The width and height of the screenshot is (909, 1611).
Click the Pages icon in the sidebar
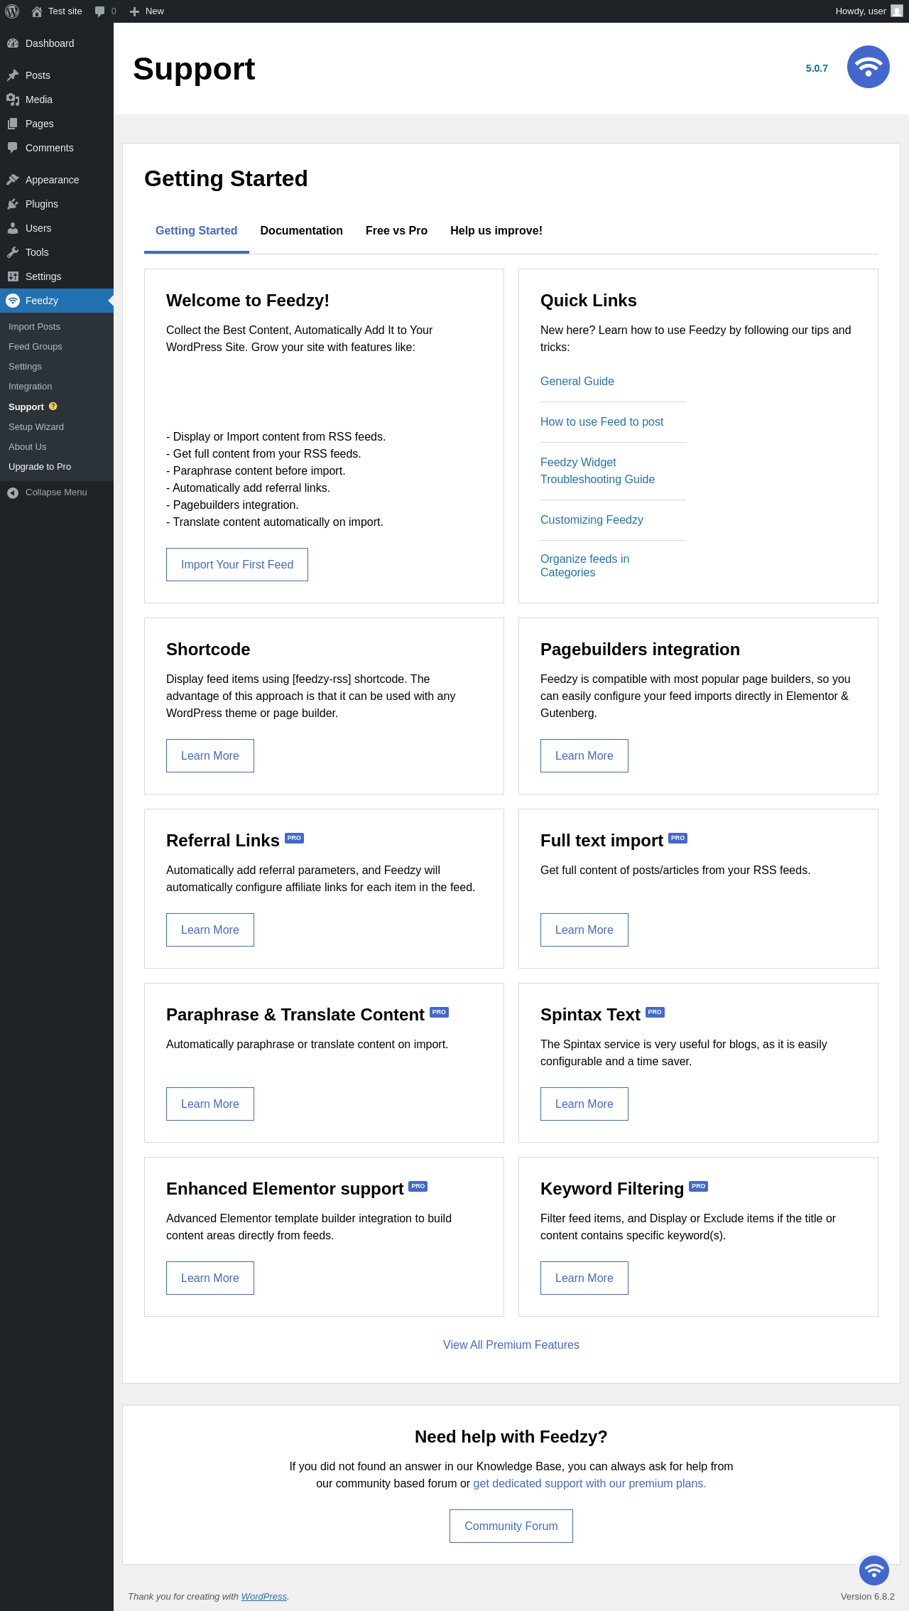13,124
